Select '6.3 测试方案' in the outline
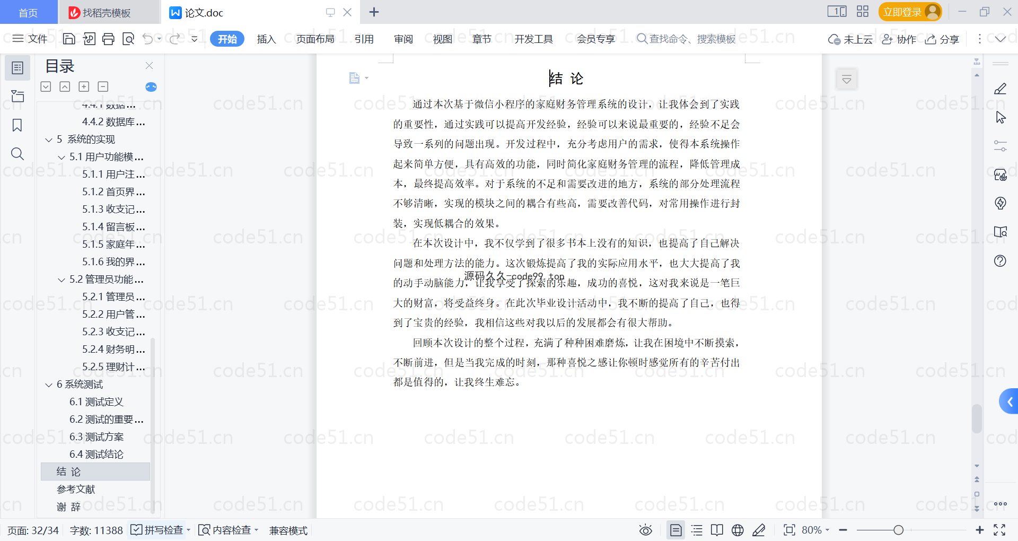Screen dimensions: 1018x541 pos(96,437)
